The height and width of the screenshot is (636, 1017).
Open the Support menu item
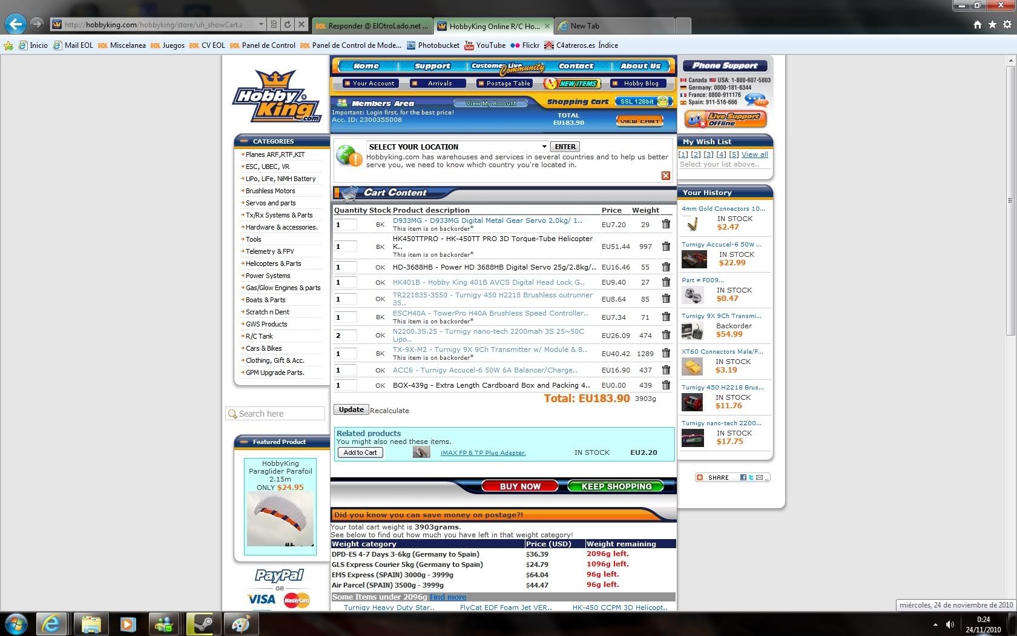pos(432,66)
